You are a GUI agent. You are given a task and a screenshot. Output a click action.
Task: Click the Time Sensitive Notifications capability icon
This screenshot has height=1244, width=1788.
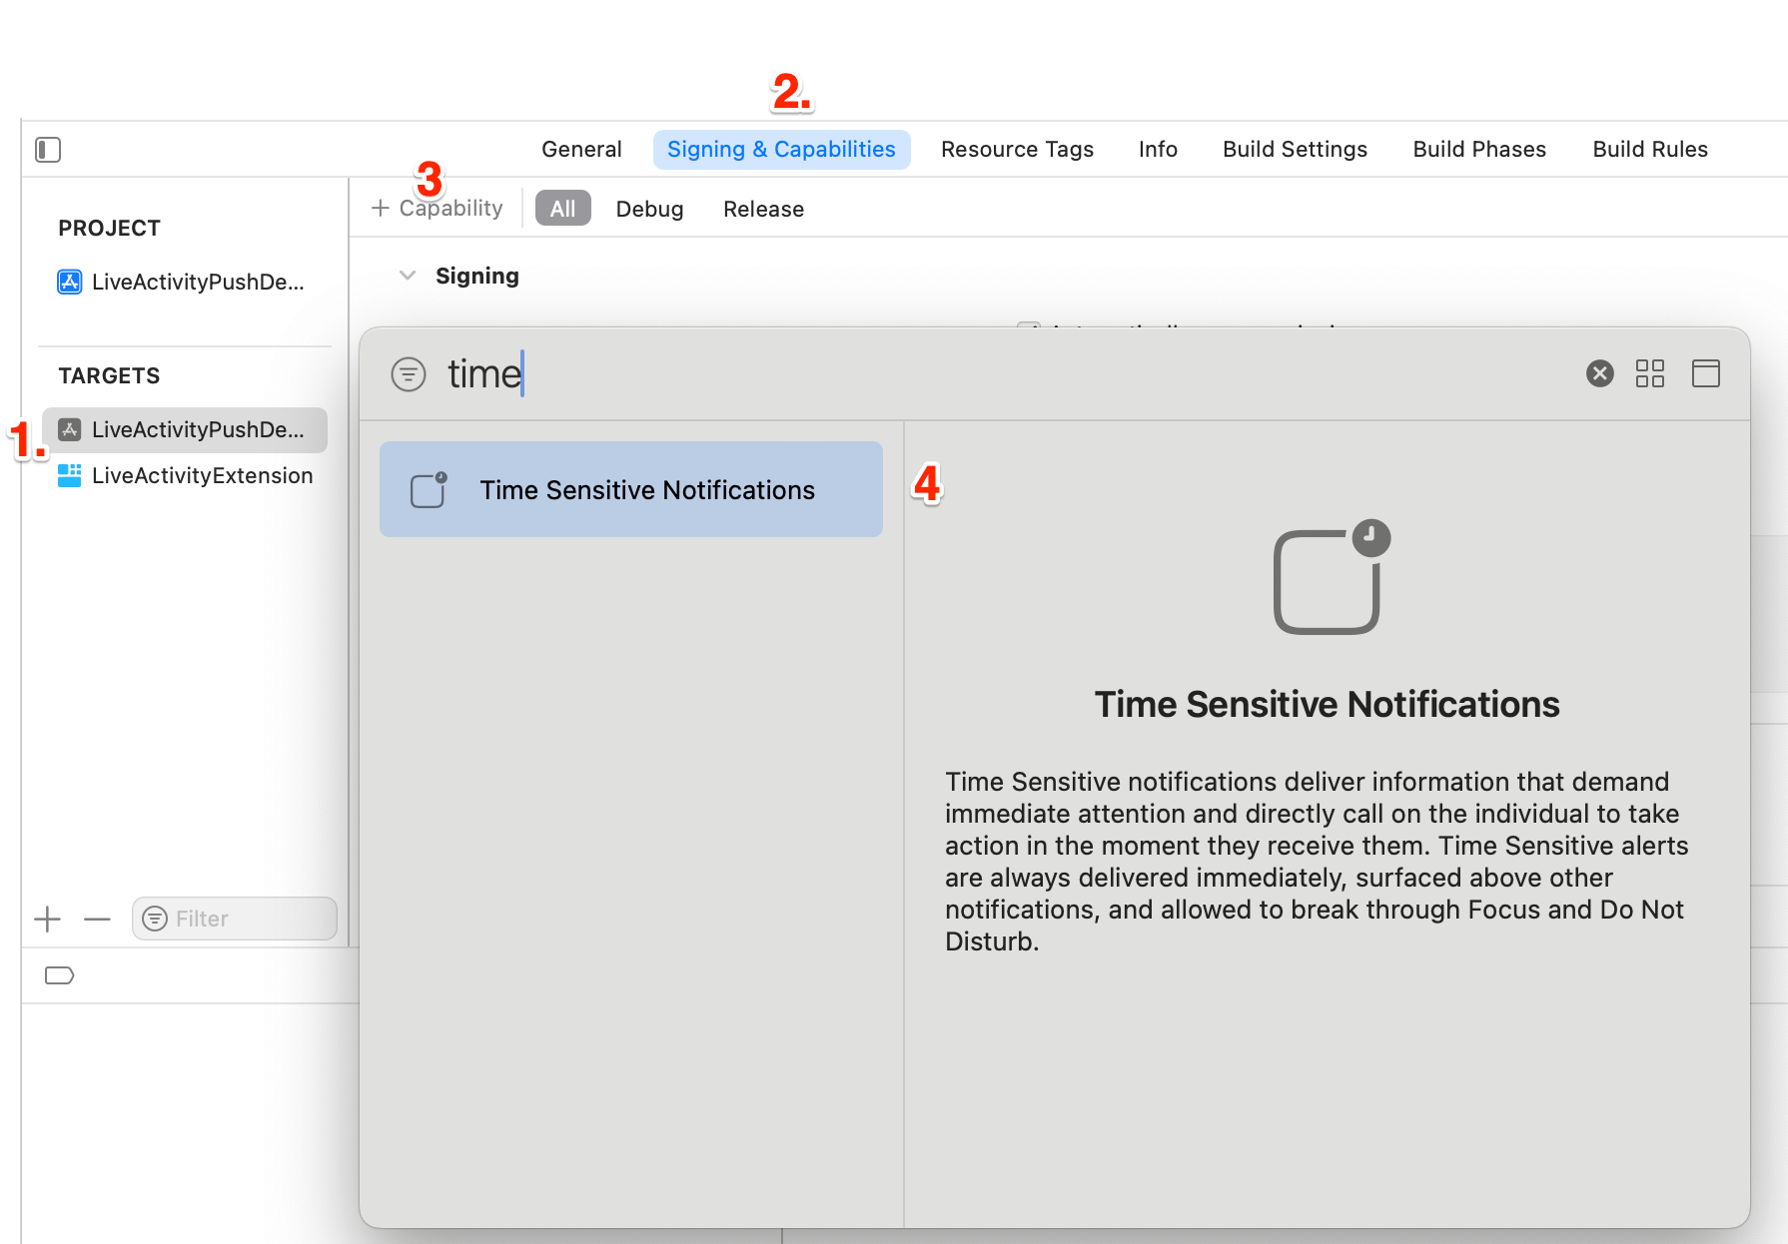(x=428, y=489)
